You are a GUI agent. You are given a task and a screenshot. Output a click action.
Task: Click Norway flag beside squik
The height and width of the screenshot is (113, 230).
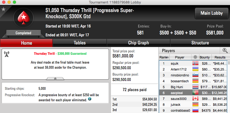pos(195,63)
